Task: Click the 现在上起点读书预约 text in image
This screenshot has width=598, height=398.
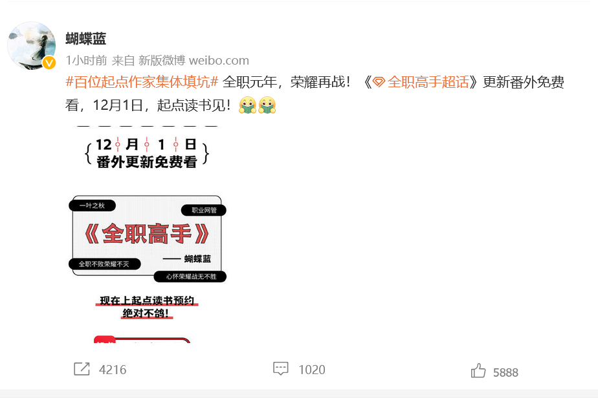Action: 147,300
